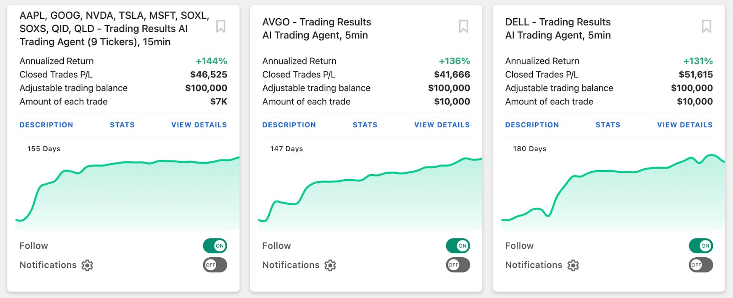
Task: Open the Description tab of the 9 Tickers card
Action: 46,125
